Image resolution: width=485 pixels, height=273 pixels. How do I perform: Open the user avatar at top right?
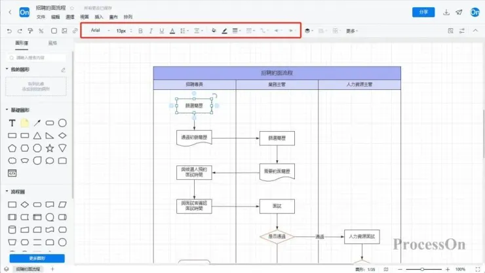pos(475,12)
